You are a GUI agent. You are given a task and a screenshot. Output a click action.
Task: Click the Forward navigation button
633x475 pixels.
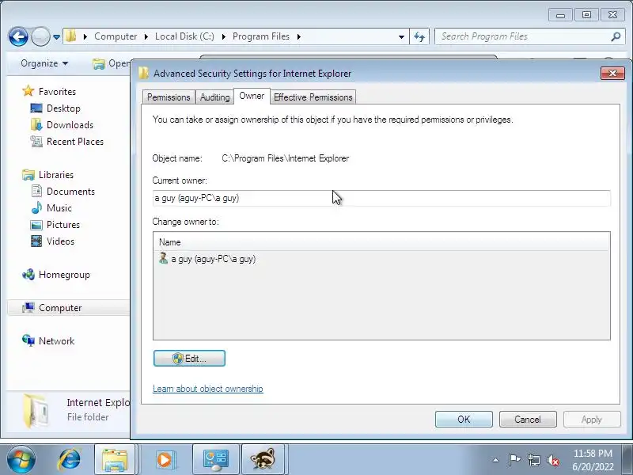[x=40, y=36]
